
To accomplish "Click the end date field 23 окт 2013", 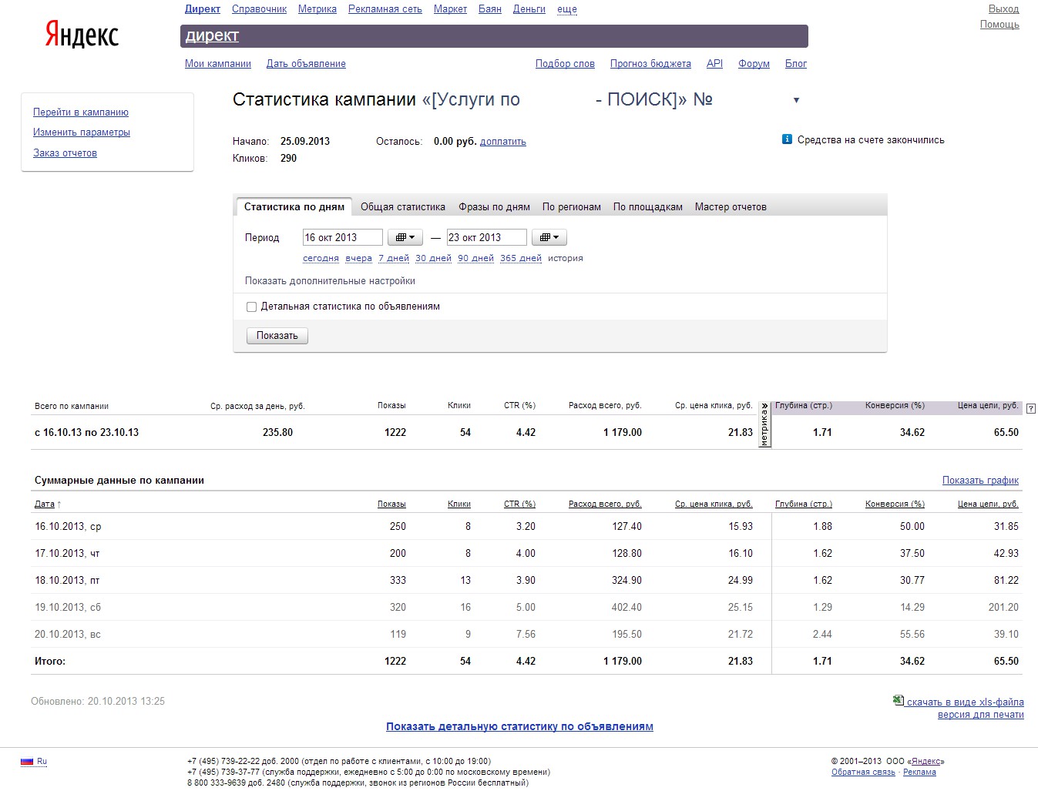I will 486,237.
